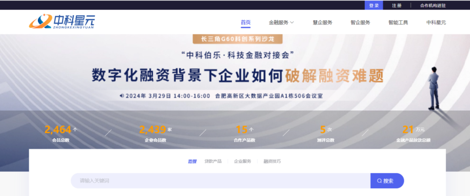Click the speaker icon before the 2024年 date
The image size is (470, 196).
122,96
